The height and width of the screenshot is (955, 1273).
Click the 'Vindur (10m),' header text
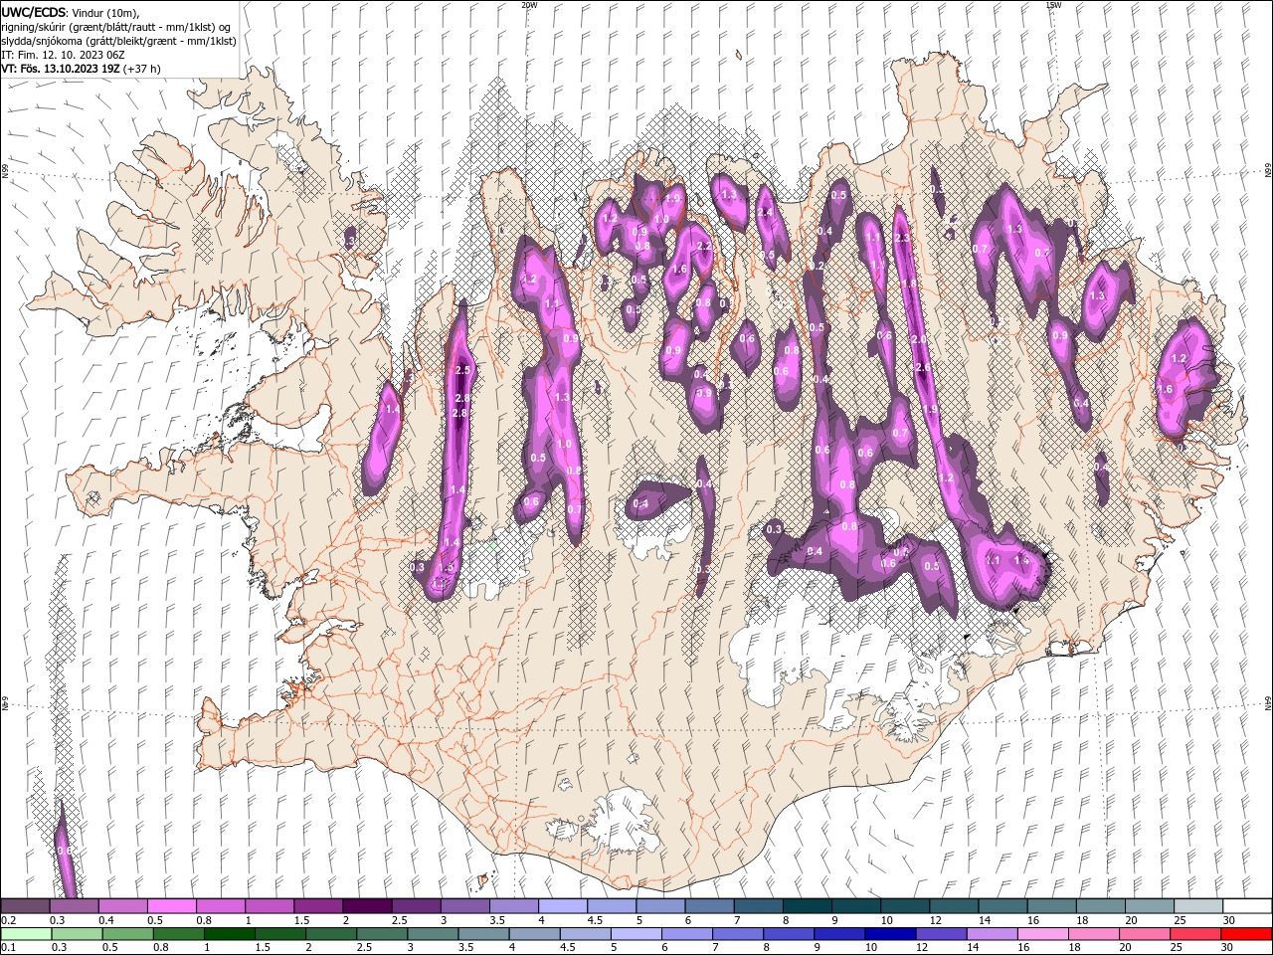tap(106, 13)
